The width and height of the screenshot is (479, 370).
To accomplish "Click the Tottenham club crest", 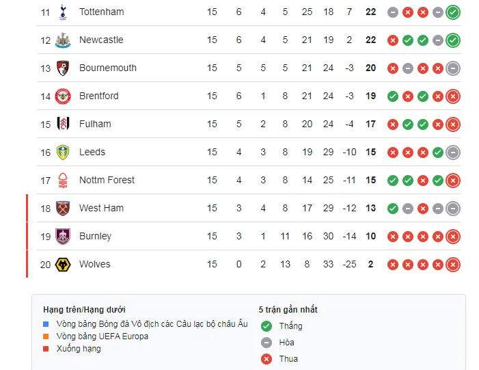I will (x=63, y=12).
